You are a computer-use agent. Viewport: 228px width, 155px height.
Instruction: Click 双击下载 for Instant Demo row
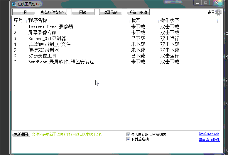tap(170, 27)
